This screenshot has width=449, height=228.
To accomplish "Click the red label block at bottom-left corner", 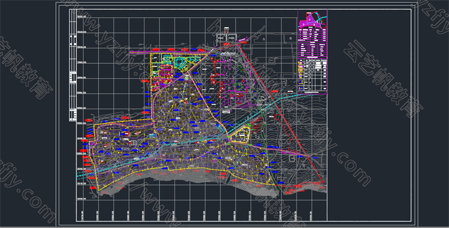I will coord(92,188).
